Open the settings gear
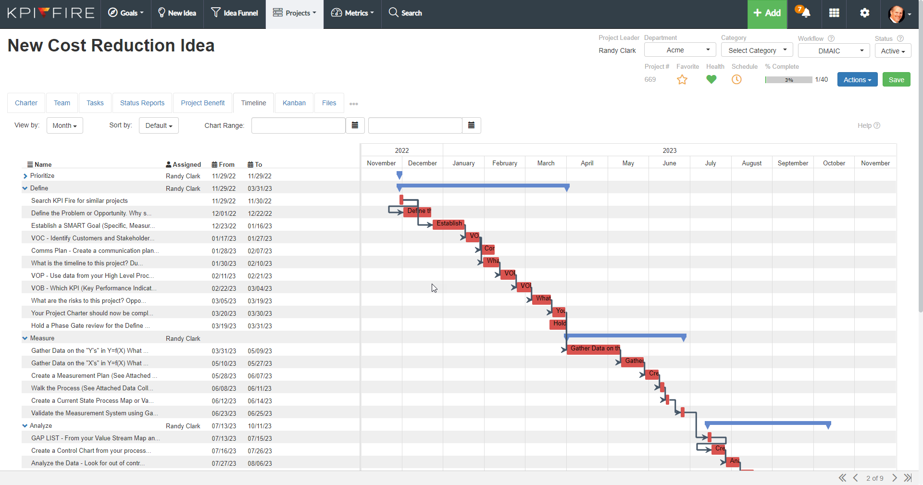 pyautogui.click(x=864, y=13)
